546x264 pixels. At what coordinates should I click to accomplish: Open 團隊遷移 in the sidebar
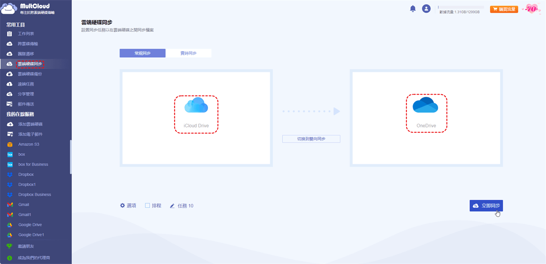pyautogui.click(x=26, y=54)
